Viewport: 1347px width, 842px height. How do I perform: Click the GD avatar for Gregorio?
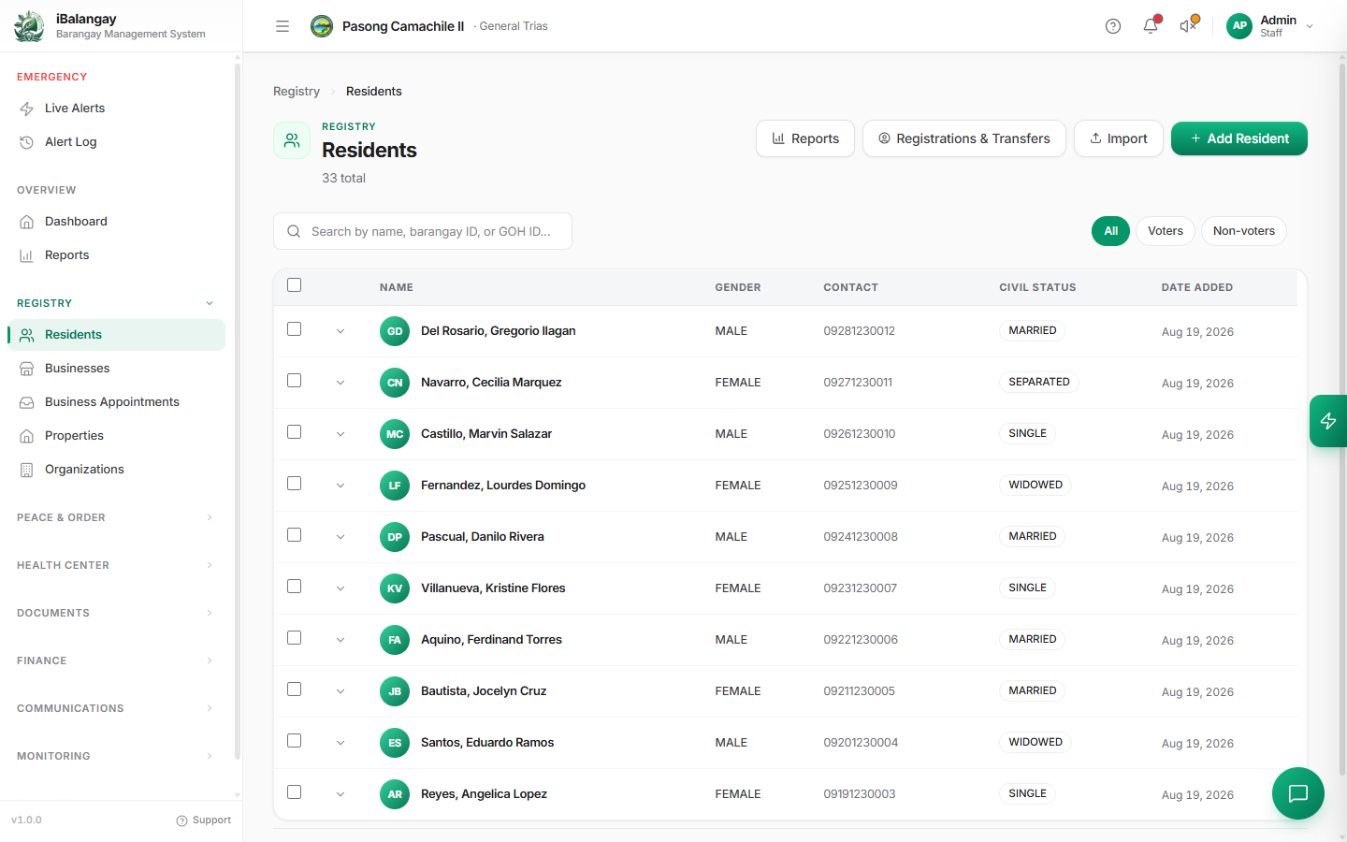[395, 331]
